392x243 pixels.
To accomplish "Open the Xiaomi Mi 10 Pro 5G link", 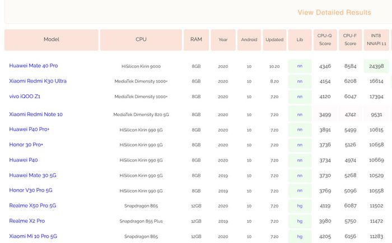I will pyautogui.click(x=33, y=236).
